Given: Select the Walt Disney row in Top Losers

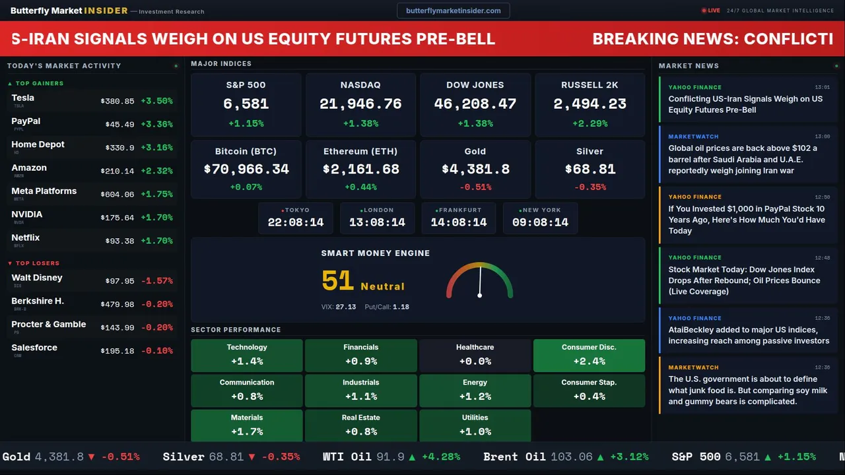Looking at the screenshot, I should [x=92, y=280].
